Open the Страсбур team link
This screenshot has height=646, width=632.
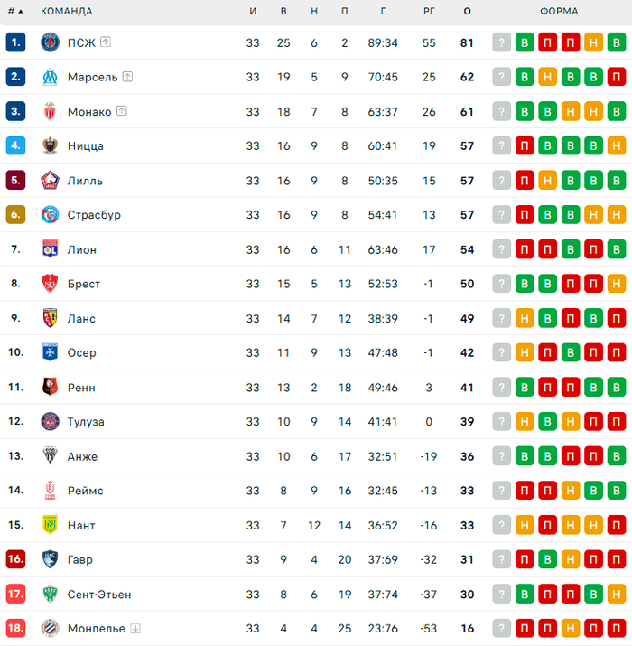tap(94, 215)
